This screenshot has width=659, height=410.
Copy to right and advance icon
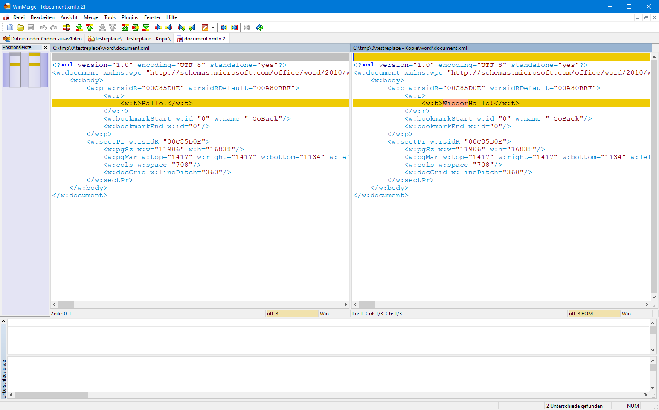pos(182,28)
